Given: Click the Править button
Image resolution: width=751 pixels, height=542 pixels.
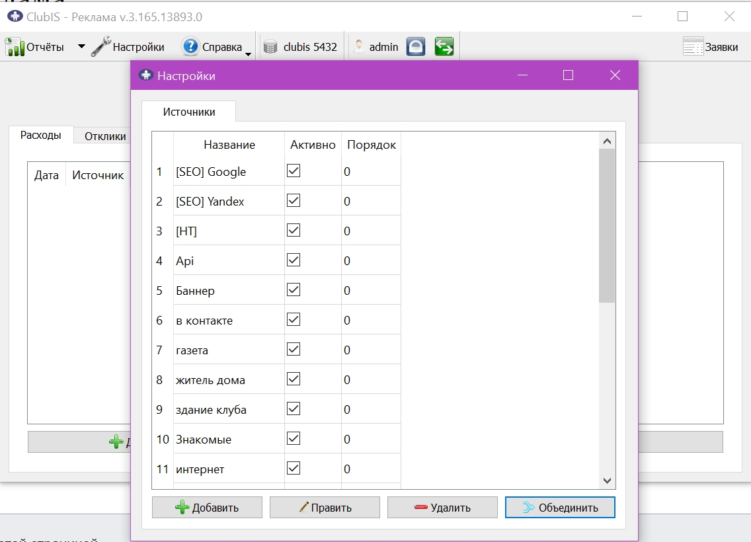Looking at the screenshot, I should tap(325, 508).
